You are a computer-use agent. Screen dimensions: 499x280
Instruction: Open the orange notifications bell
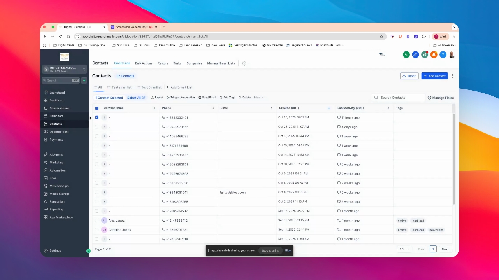434,54
